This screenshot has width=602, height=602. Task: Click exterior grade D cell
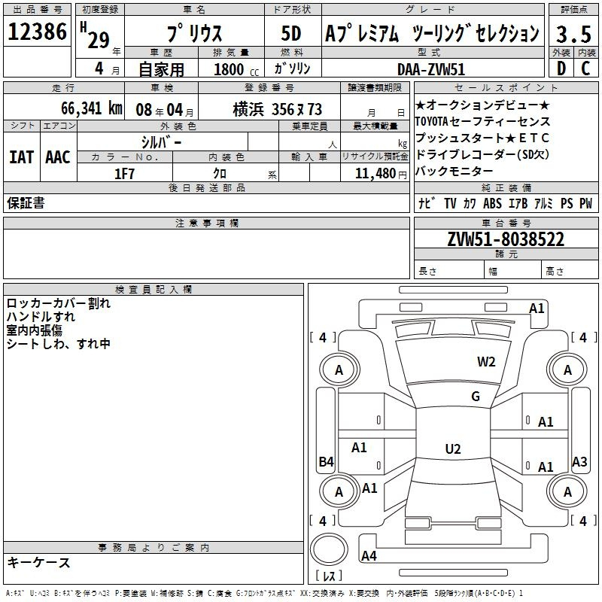(x=561, y=68)
